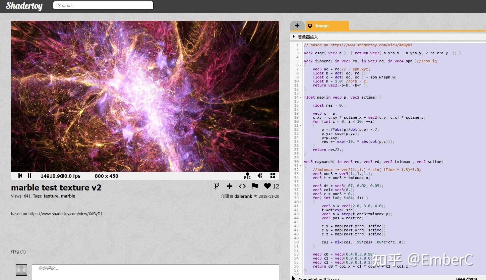Add shader to a playlist
The height and width of the screenshot is (280, 486).
pyautogui.click(x=230, y=186)
